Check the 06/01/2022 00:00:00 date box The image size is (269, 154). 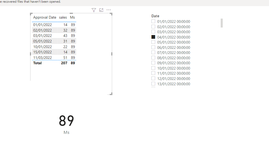[x=153, y=47]
